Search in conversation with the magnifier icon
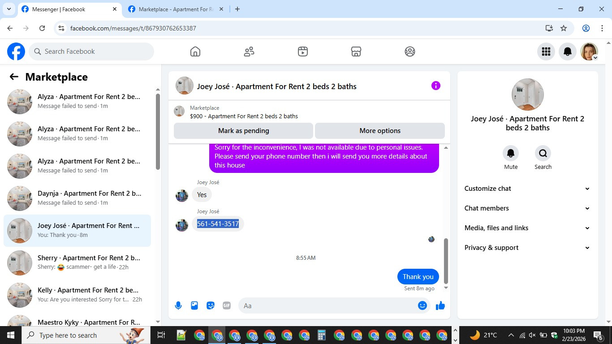612x344 pixels. pyautogui.click(x=543, y=154)
